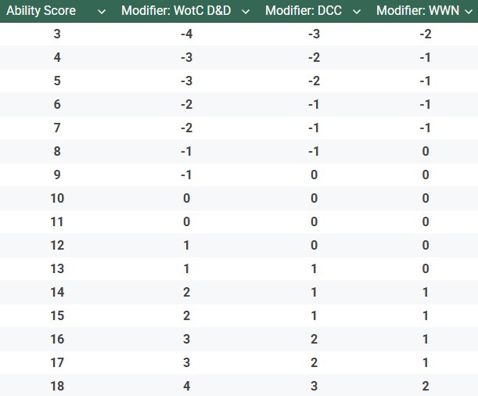478x396 pixels.
Task: Open the Modifier: DCC column dropdown chevron
Action: [356, 12]
